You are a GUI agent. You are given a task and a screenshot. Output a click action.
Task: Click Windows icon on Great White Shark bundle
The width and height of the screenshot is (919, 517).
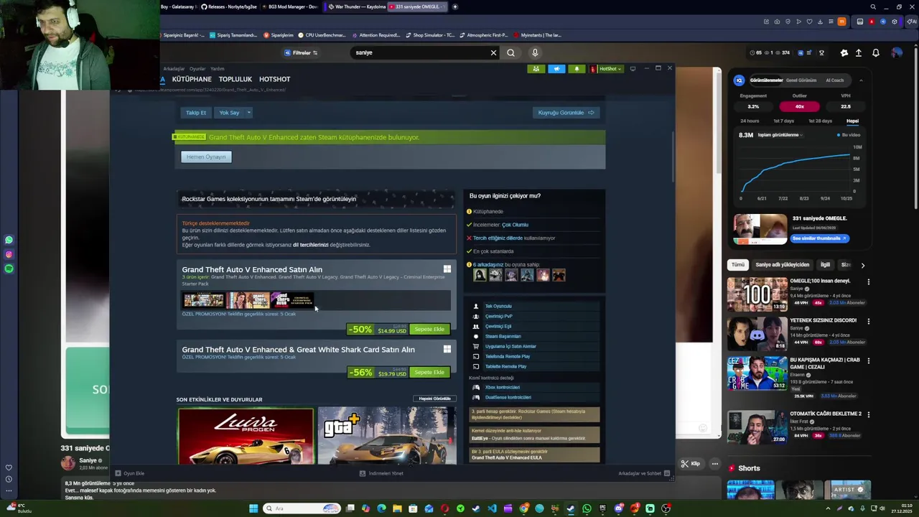(x=447, y=349)
